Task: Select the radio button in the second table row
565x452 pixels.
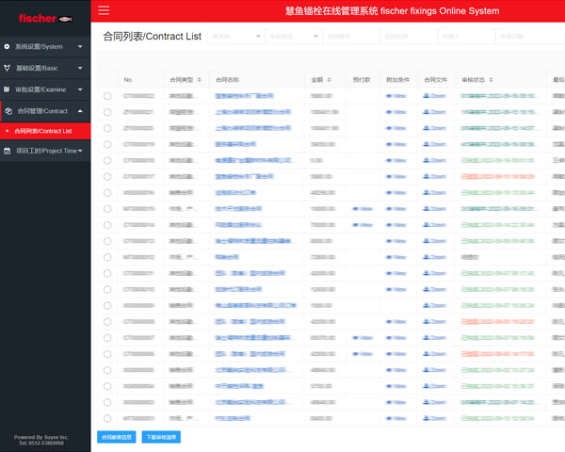Action: click(107, 112)
